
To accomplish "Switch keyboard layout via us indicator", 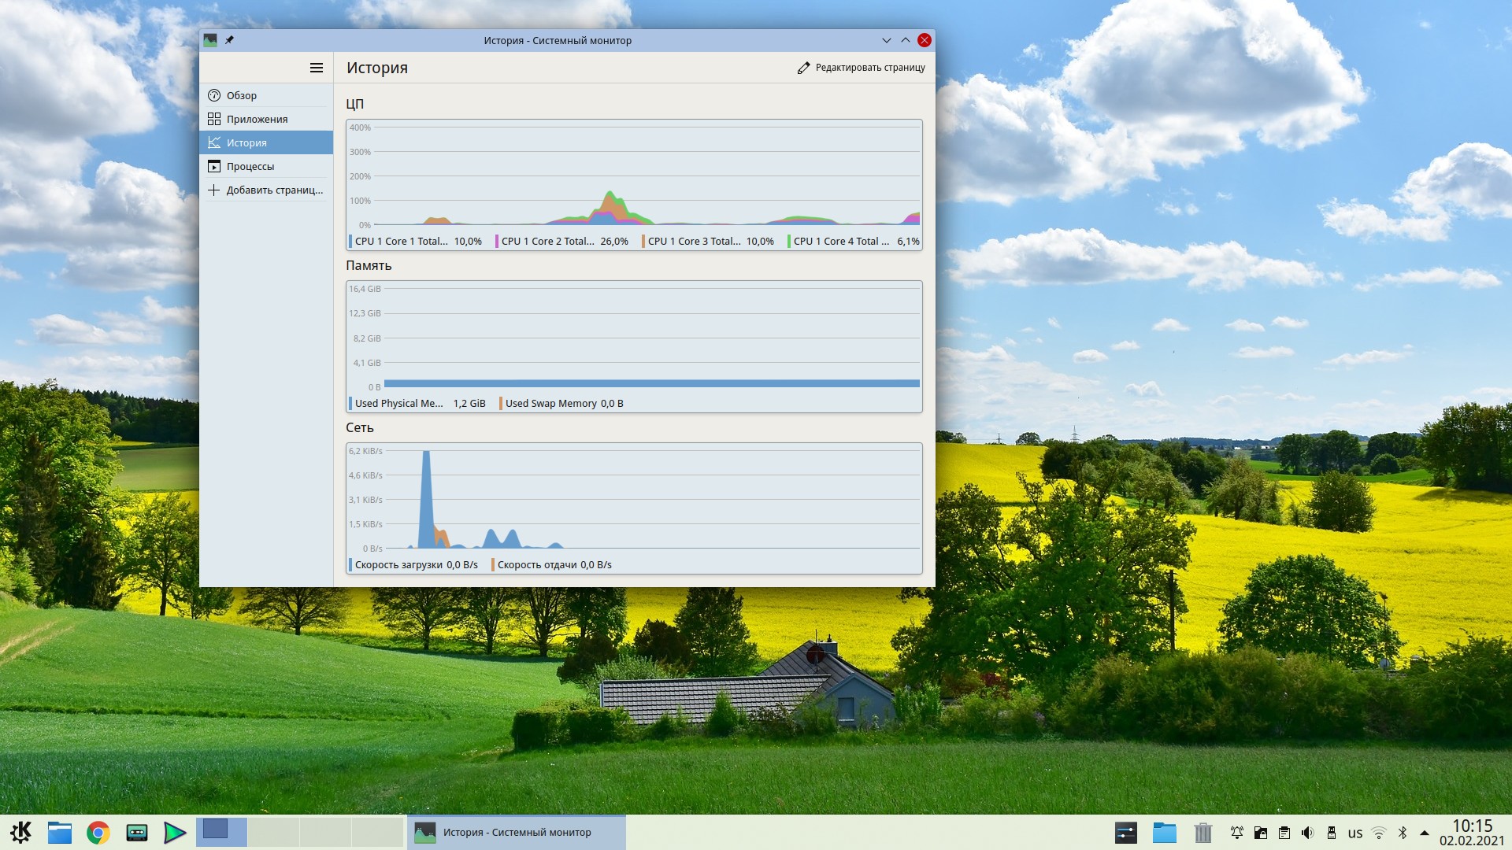I will 1354,833.
